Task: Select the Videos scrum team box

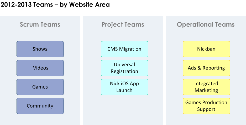Action: point(40,68)
